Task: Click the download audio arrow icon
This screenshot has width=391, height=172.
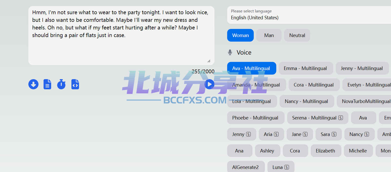Action: pyautogui.click(x=33, y=84)
